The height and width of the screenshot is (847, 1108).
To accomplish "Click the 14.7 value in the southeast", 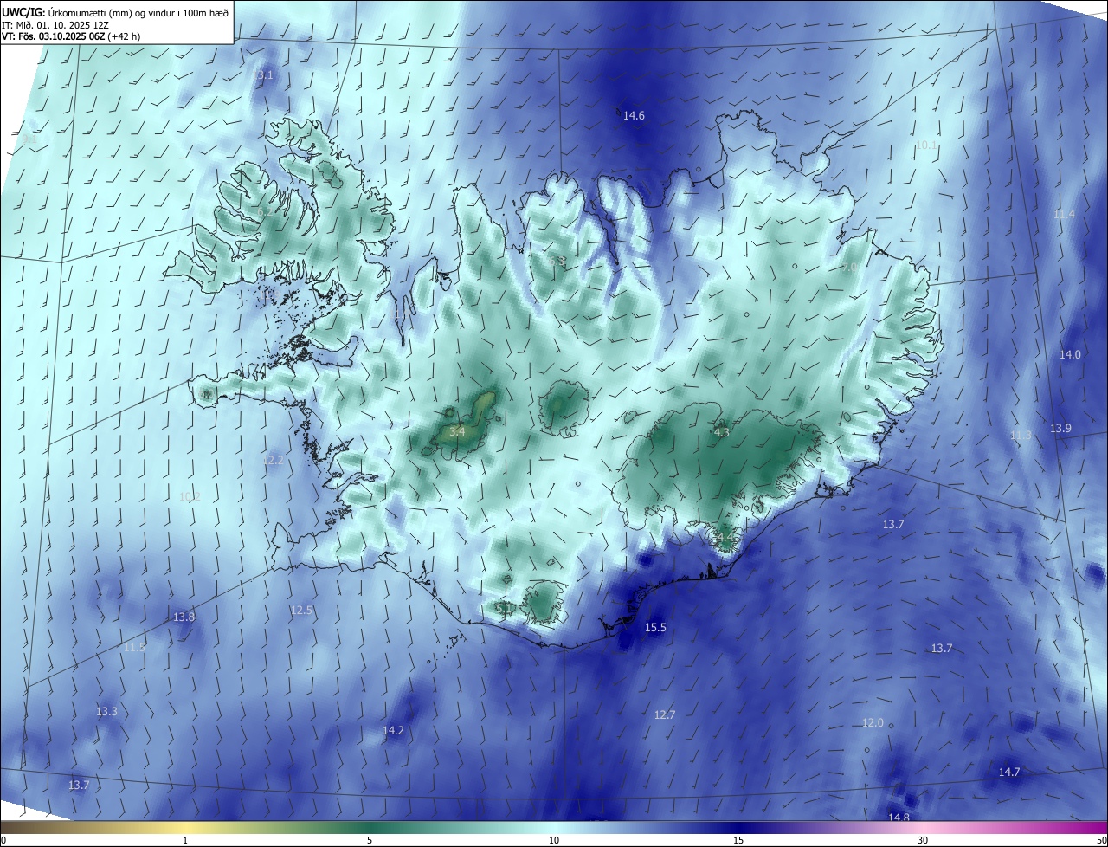I will pyautogui.click(x=1009, y=772).
